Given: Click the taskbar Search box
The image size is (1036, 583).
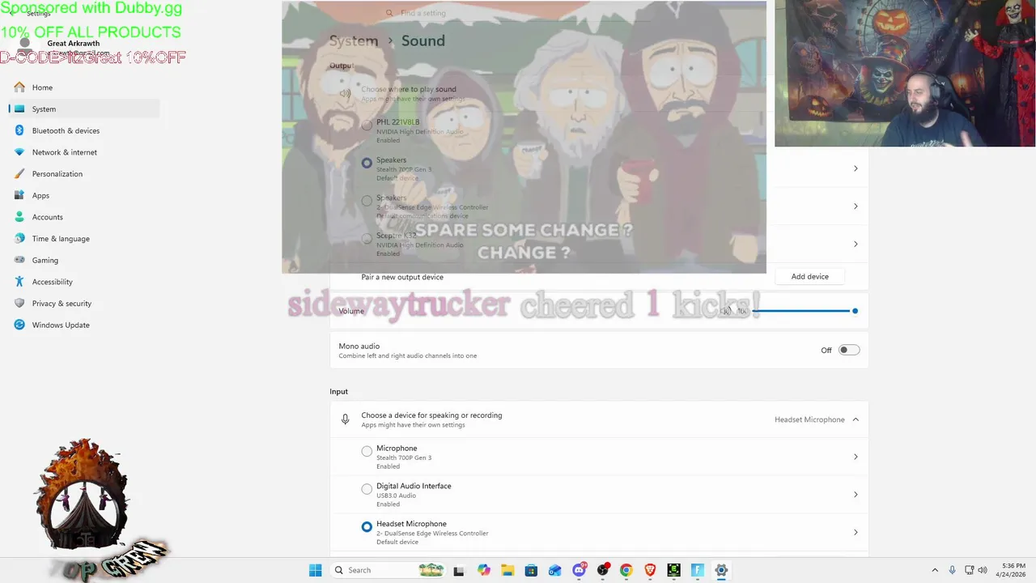Looking at the screenshot, I should (x=387, y=570).
